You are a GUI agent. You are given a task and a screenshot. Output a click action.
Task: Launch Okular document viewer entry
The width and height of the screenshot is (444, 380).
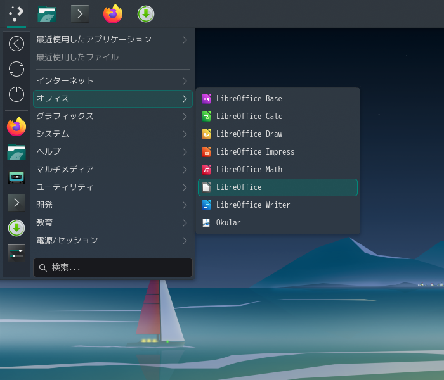pyautogui.click(x=278, y=223)
